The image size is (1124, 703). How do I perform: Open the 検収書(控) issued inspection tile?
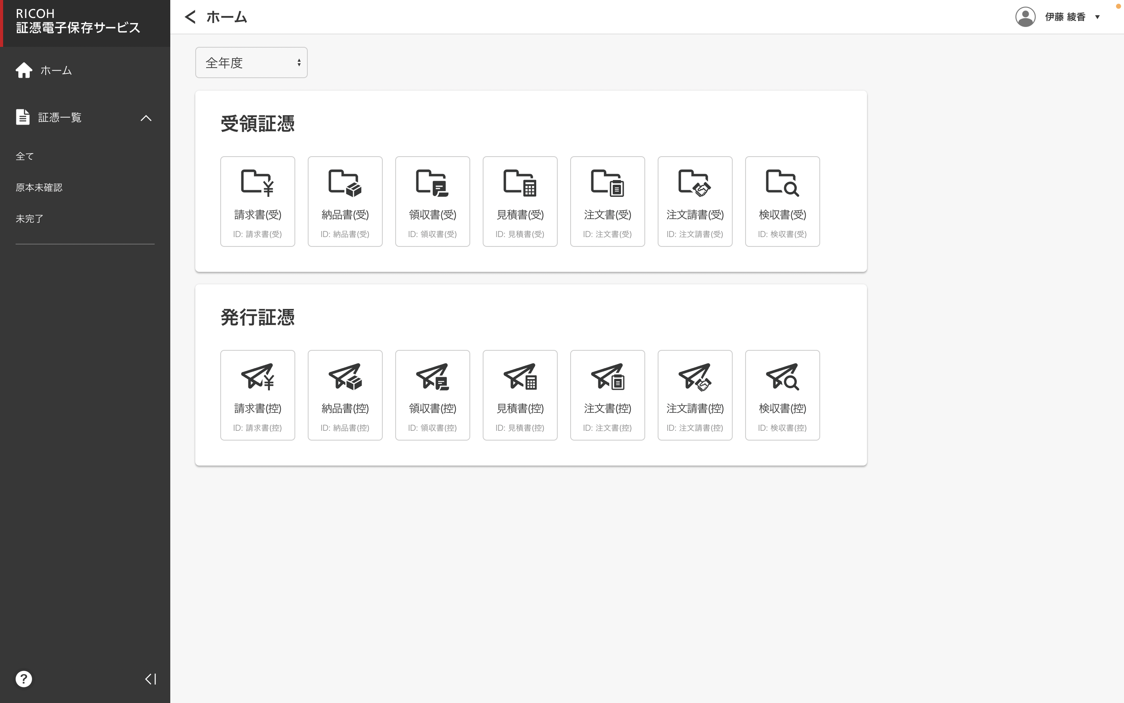coord(782,395)
